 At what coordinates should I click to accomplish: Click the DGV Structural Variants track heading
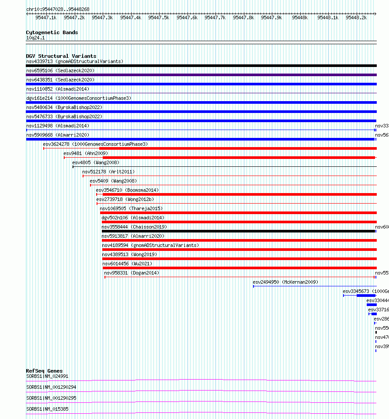point(61,56)
